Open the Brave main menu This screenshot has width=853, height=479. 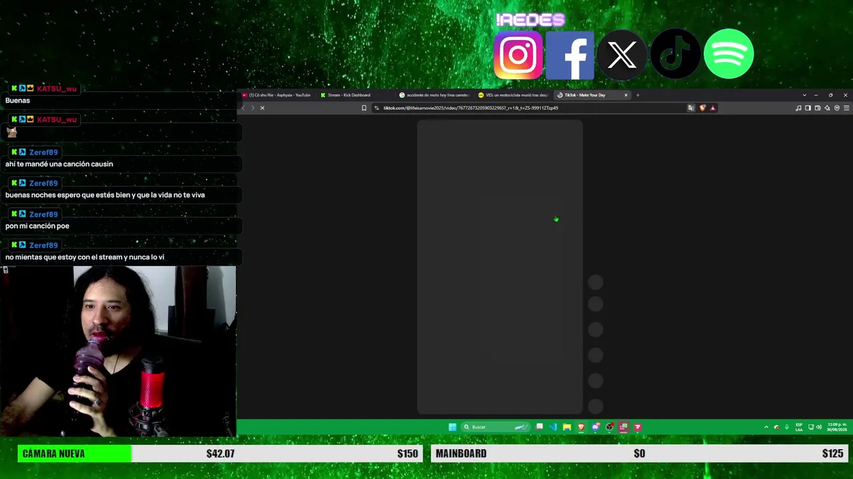(x=846, y=108)
